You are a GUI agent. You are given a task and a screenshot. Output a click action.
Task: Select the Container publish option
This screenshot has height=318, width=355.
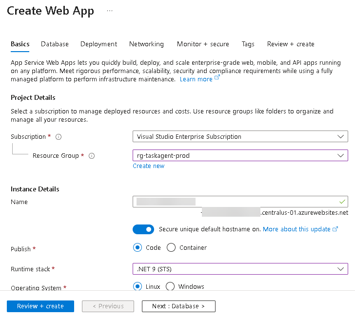171,247
